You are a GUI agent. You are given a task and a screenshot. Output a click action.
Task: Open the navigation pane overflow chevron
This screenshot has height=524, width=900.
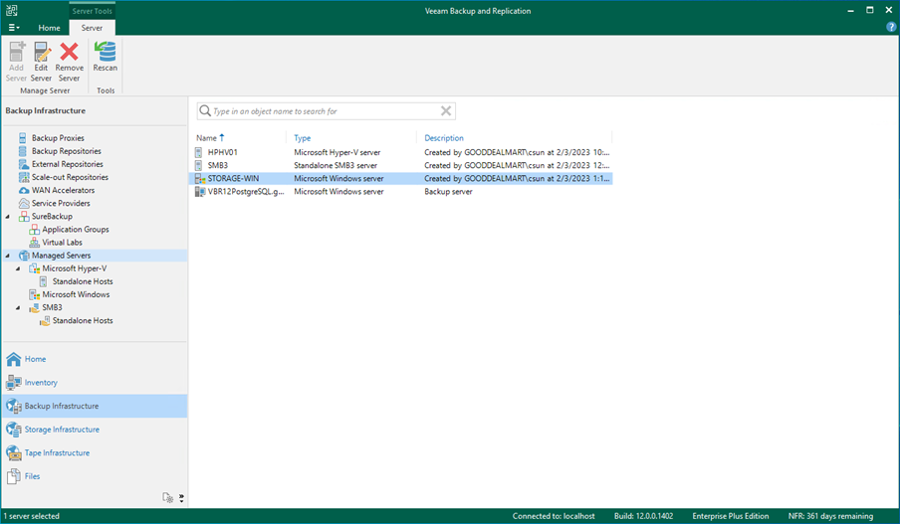(181, 498)
